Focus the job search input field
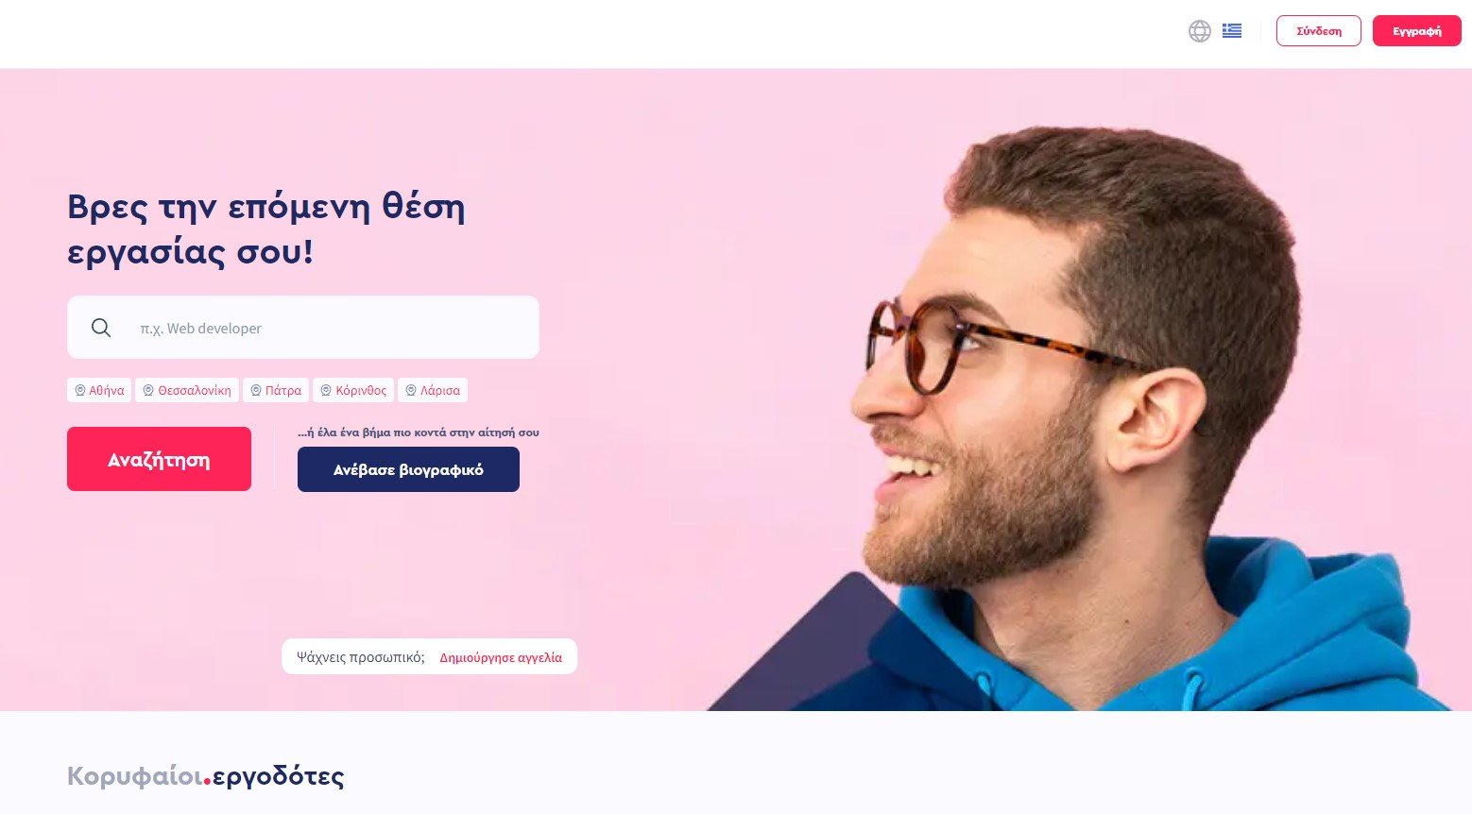Image resolution: width=1472 pixels, height=814 pixels. pos(303,328)
